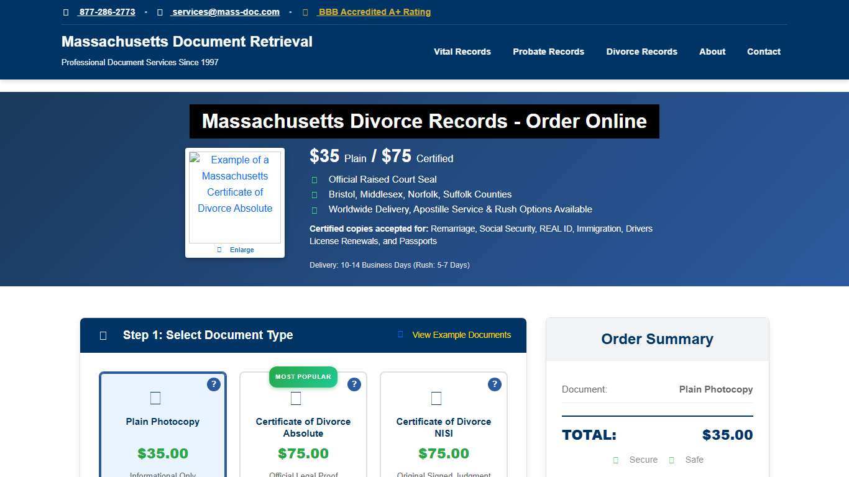Open the Vital Records menu item
849x477 pixels.
tap(462, 52)
